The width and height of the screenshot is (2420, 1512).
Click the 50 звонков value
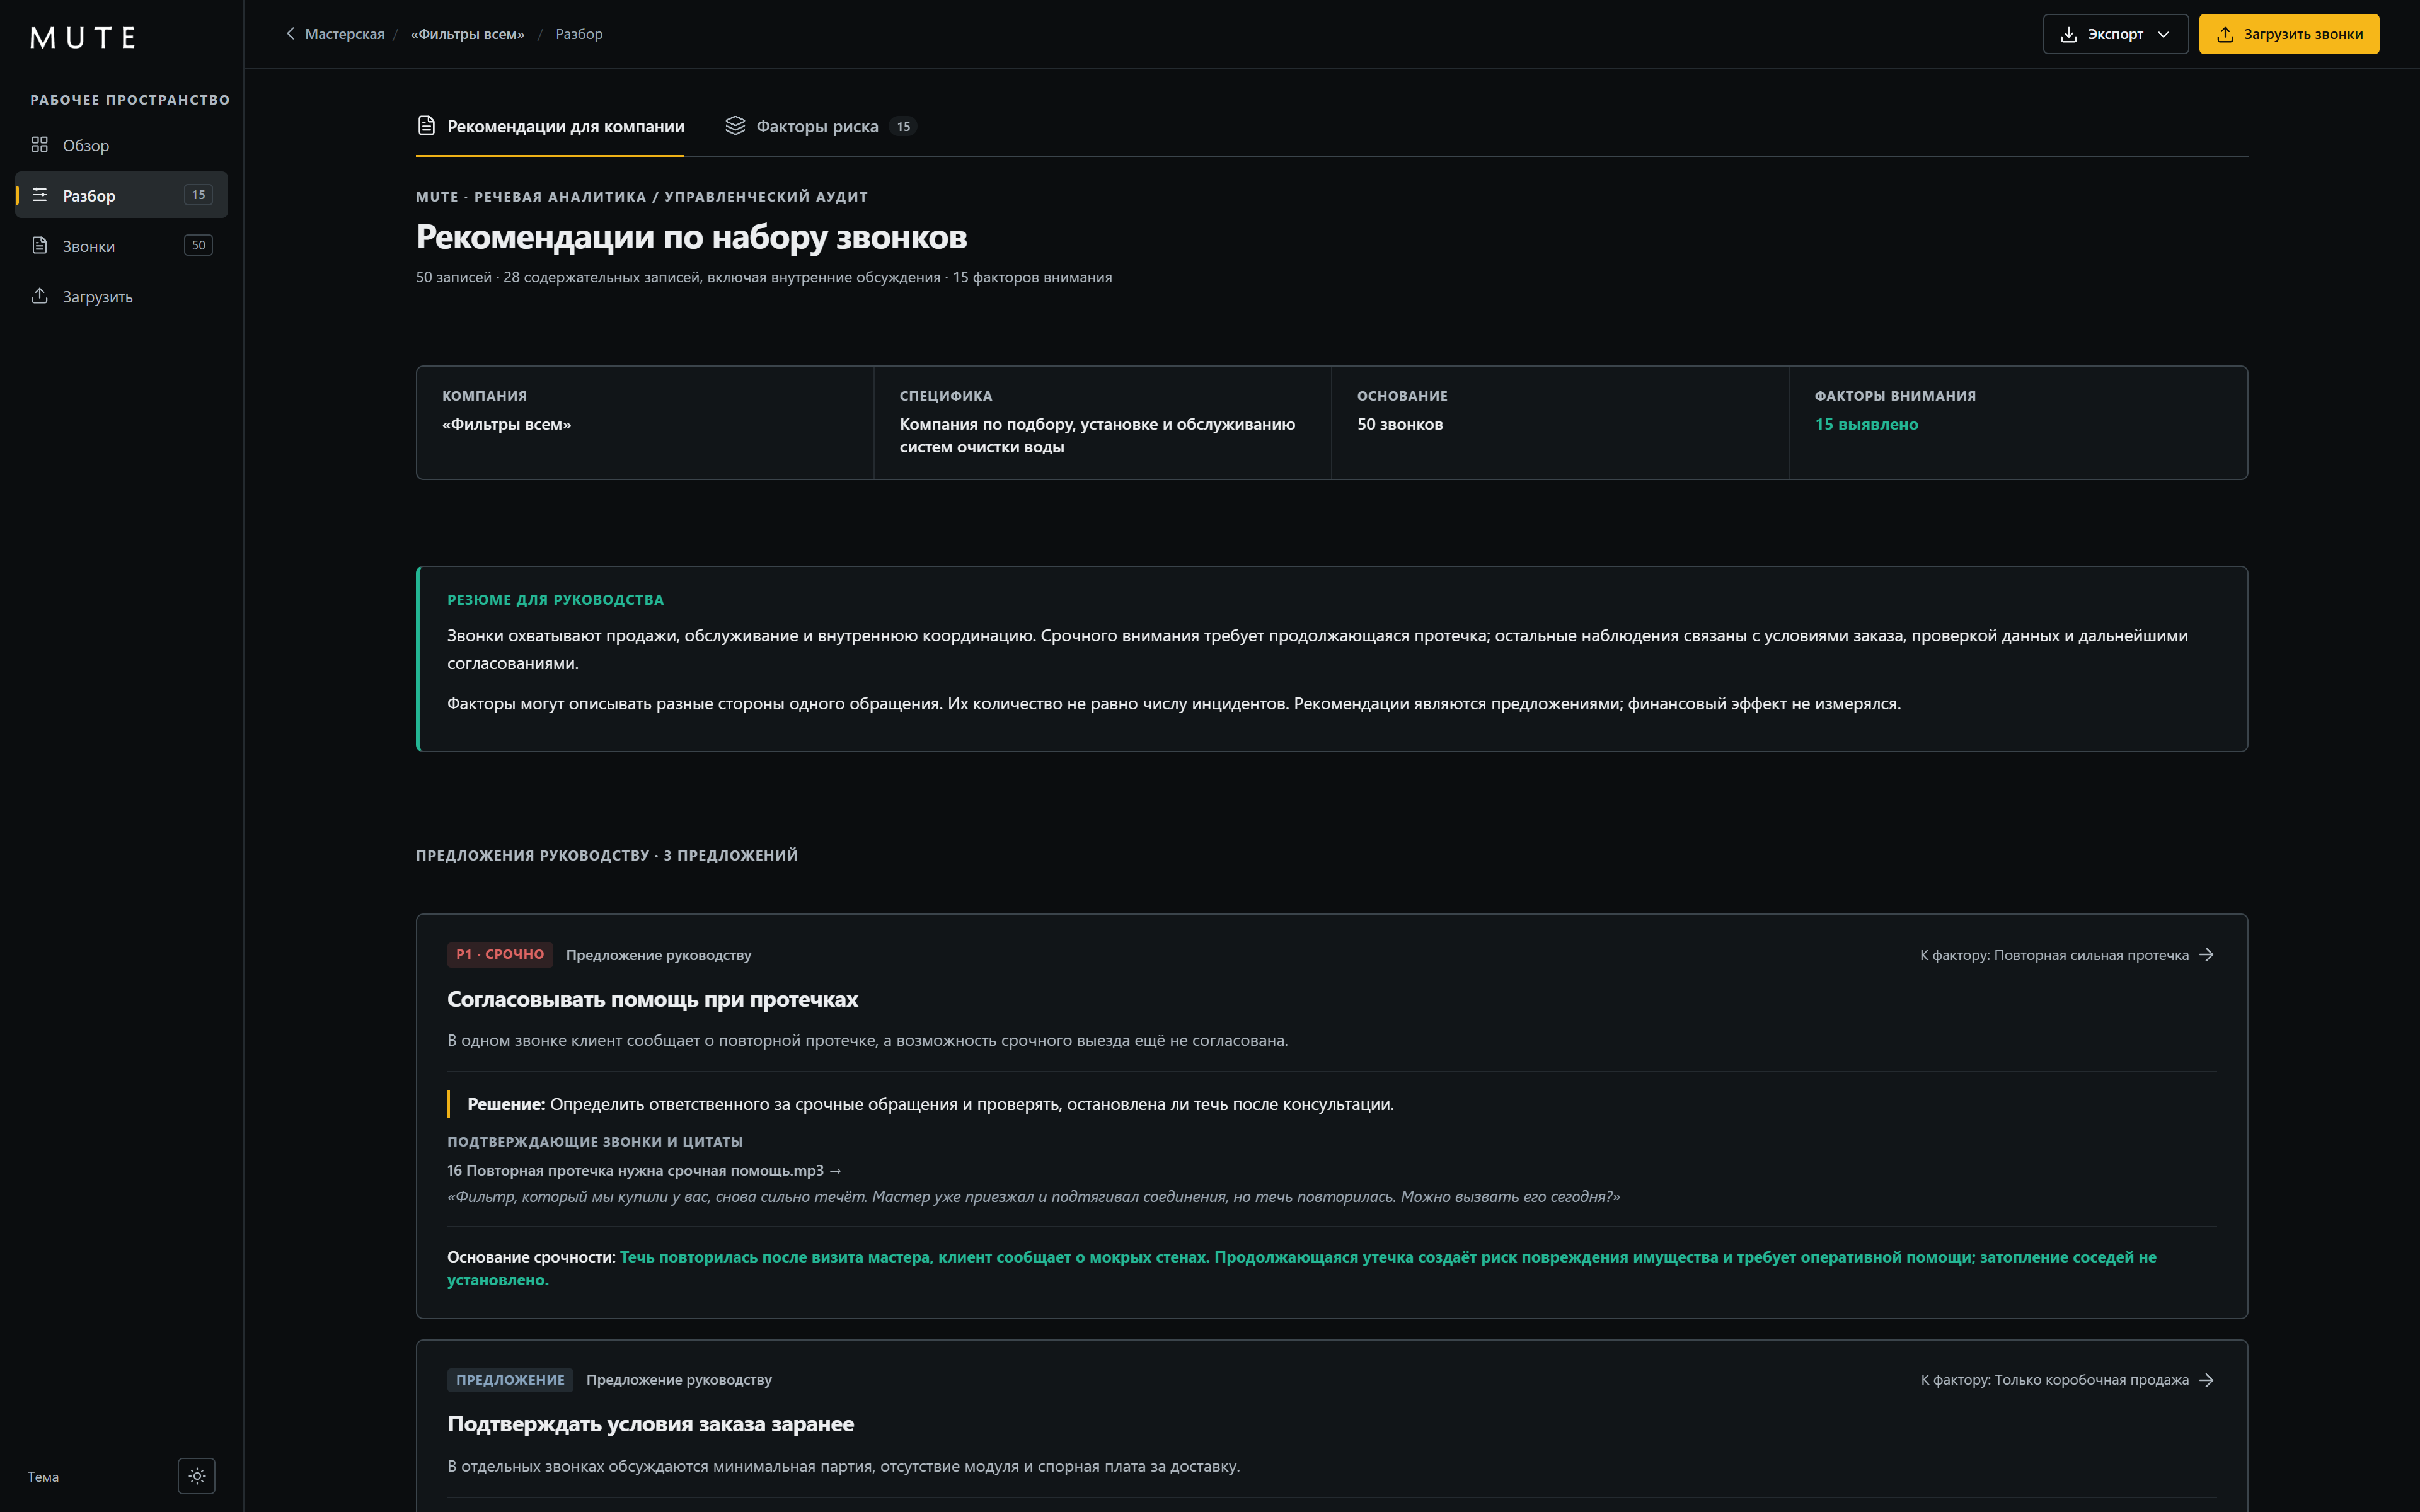pos(1399,424)
